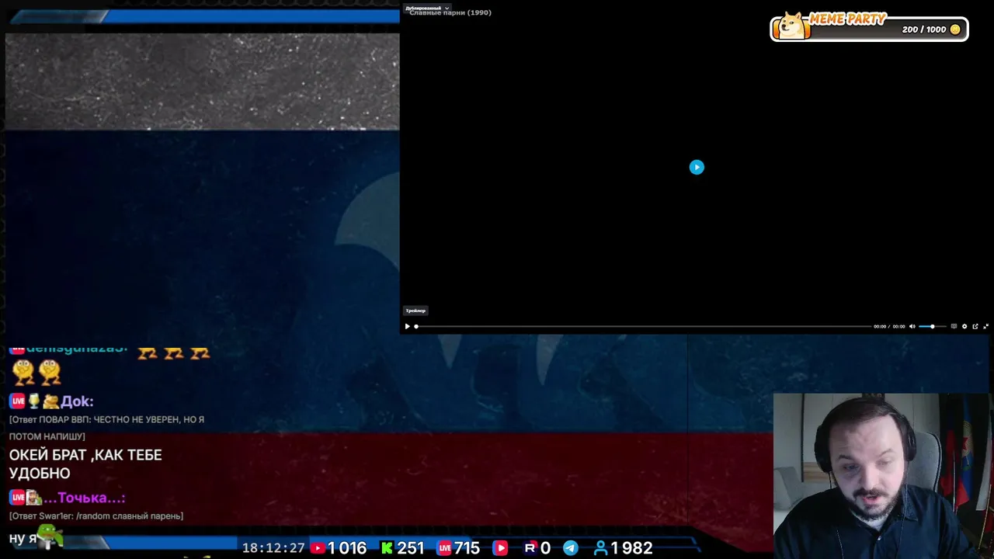Click the Трейлер label in the player

click(415, 311)
